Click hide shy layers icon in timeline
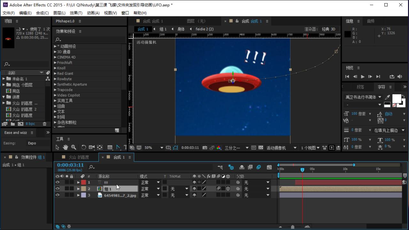Image resolution: width=409 pixels, height=230 pixels. pyautogui.click(x=242, y=167)
